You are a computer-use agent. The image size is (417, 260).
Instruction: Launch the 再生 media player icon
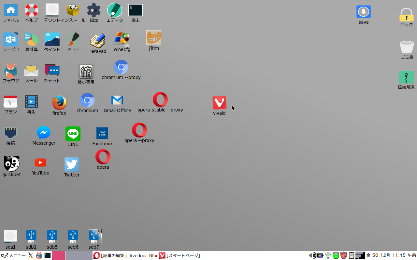click(x=31, y=102)
